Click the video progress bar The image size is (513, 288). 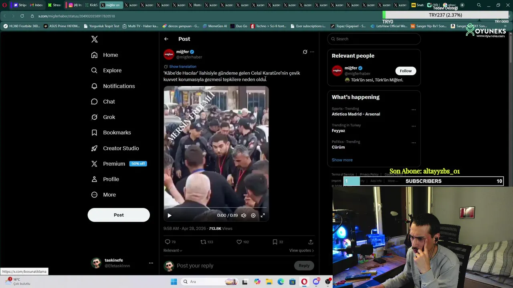coord(216,208)
